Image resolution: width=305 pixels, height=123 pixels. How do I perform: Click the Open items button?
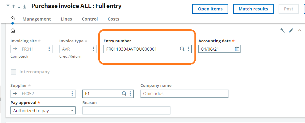[210, 9]
